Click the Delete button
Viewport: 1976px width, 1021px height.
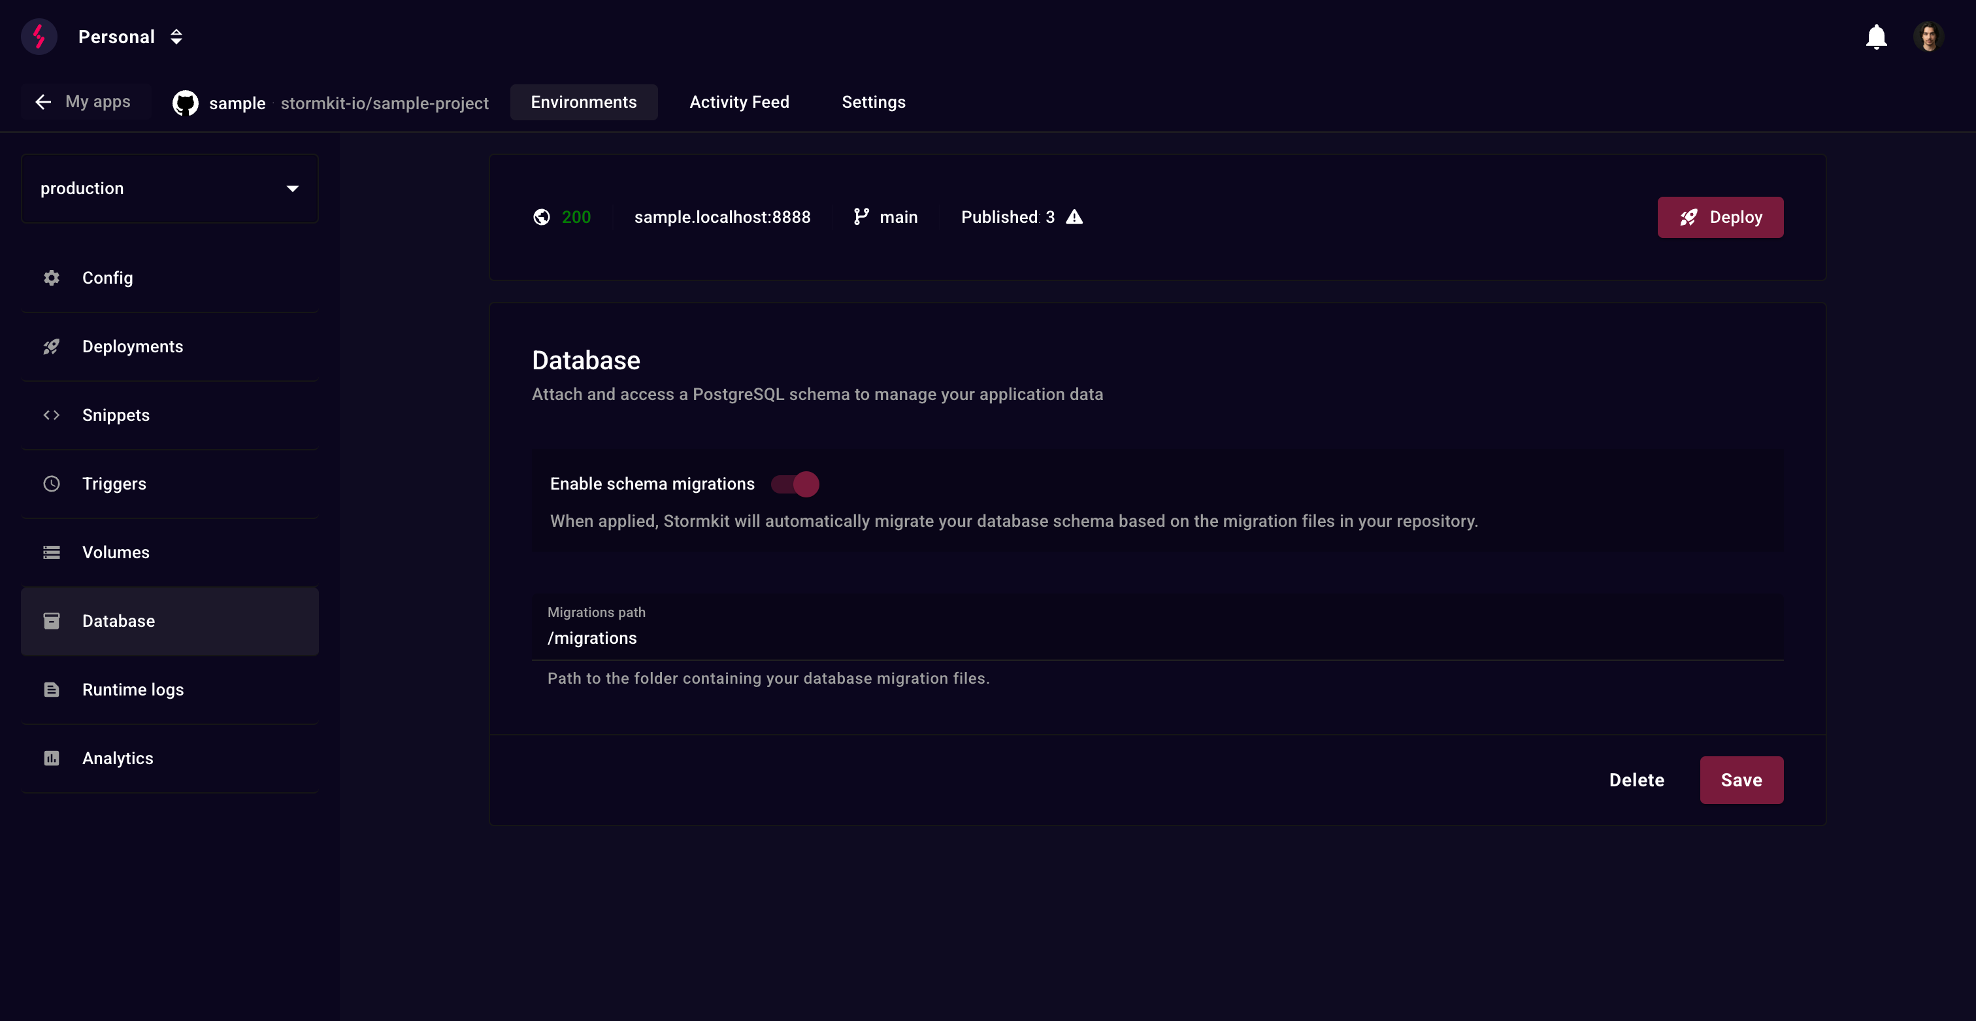point(1636,780)
